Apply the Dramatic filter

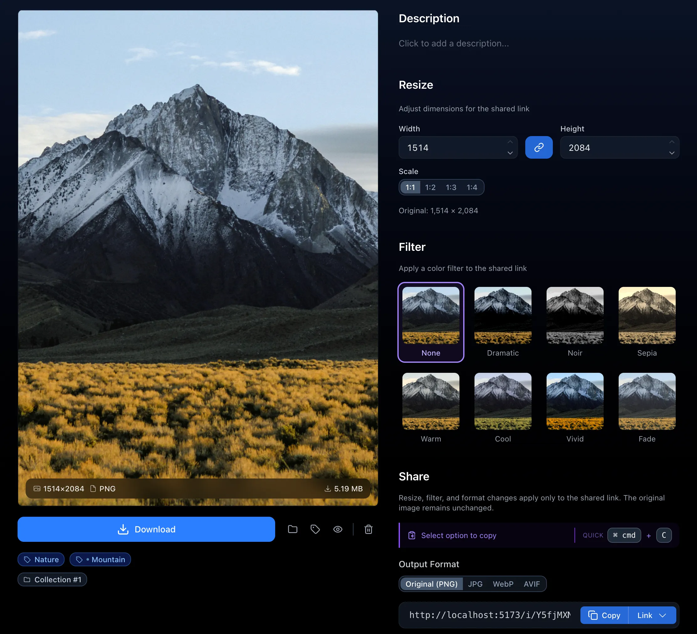coord(503,322)
